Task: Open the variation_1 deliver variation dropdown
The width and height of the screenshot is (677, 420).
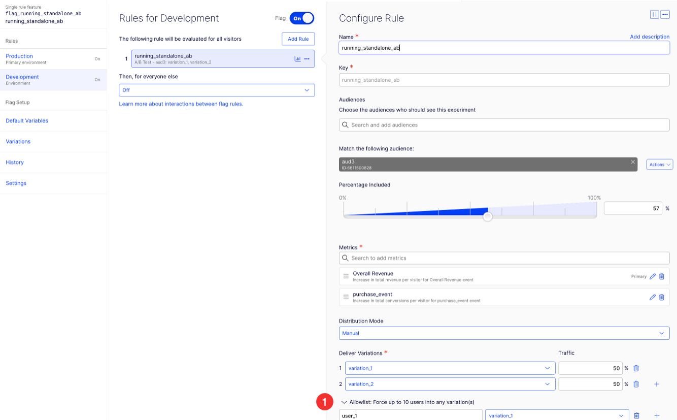Action: pyautogui.click(x=450, y=368)
